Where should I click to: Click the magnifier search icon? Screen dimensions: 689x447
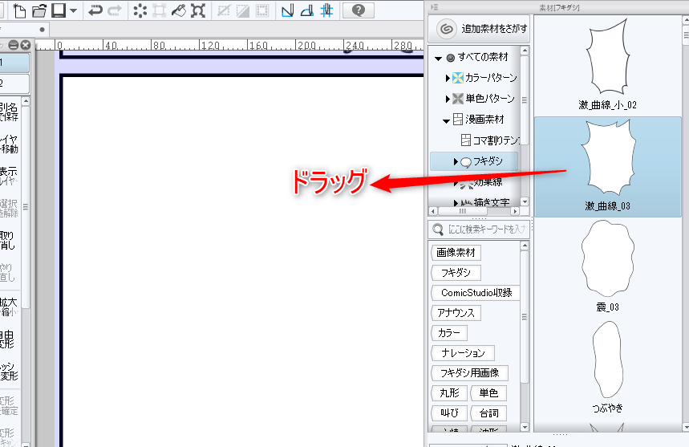coord(438,229)
